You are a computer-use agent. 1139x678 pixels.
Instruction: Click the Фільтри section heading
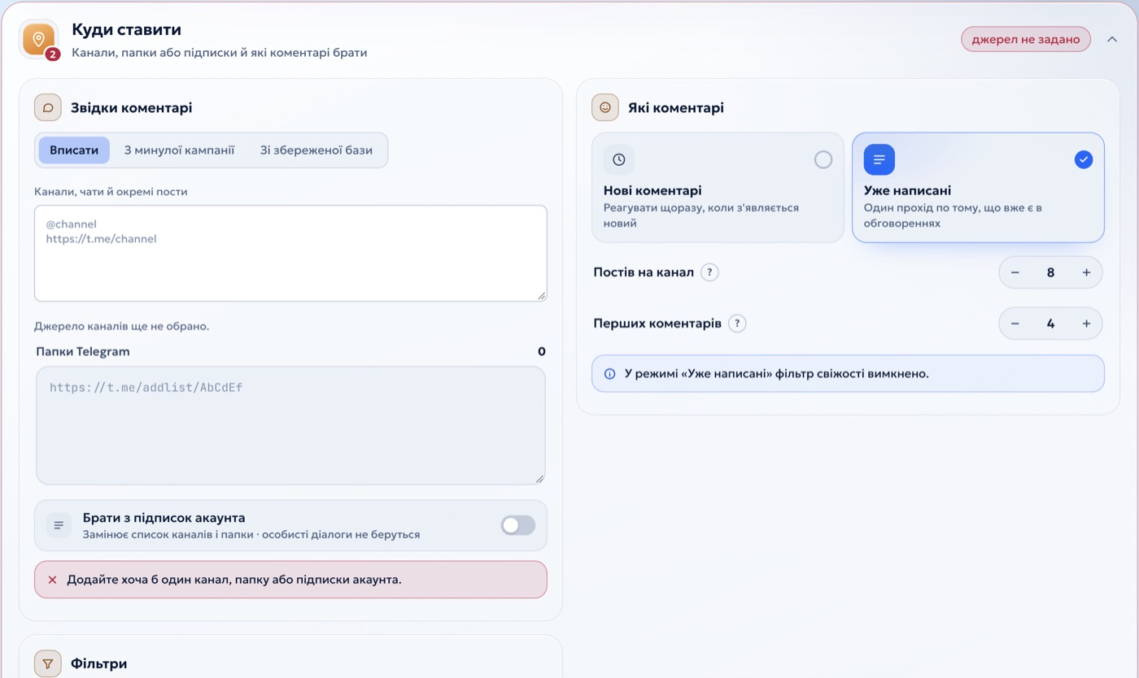[98, 663]
